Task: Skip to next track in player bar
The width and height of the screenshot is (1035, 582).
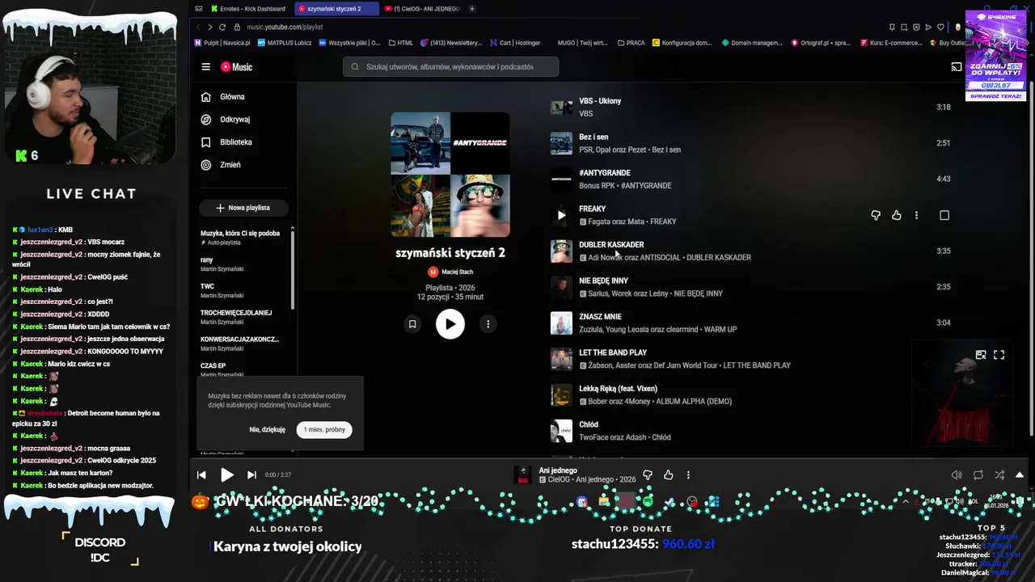Action: (251, 475)
